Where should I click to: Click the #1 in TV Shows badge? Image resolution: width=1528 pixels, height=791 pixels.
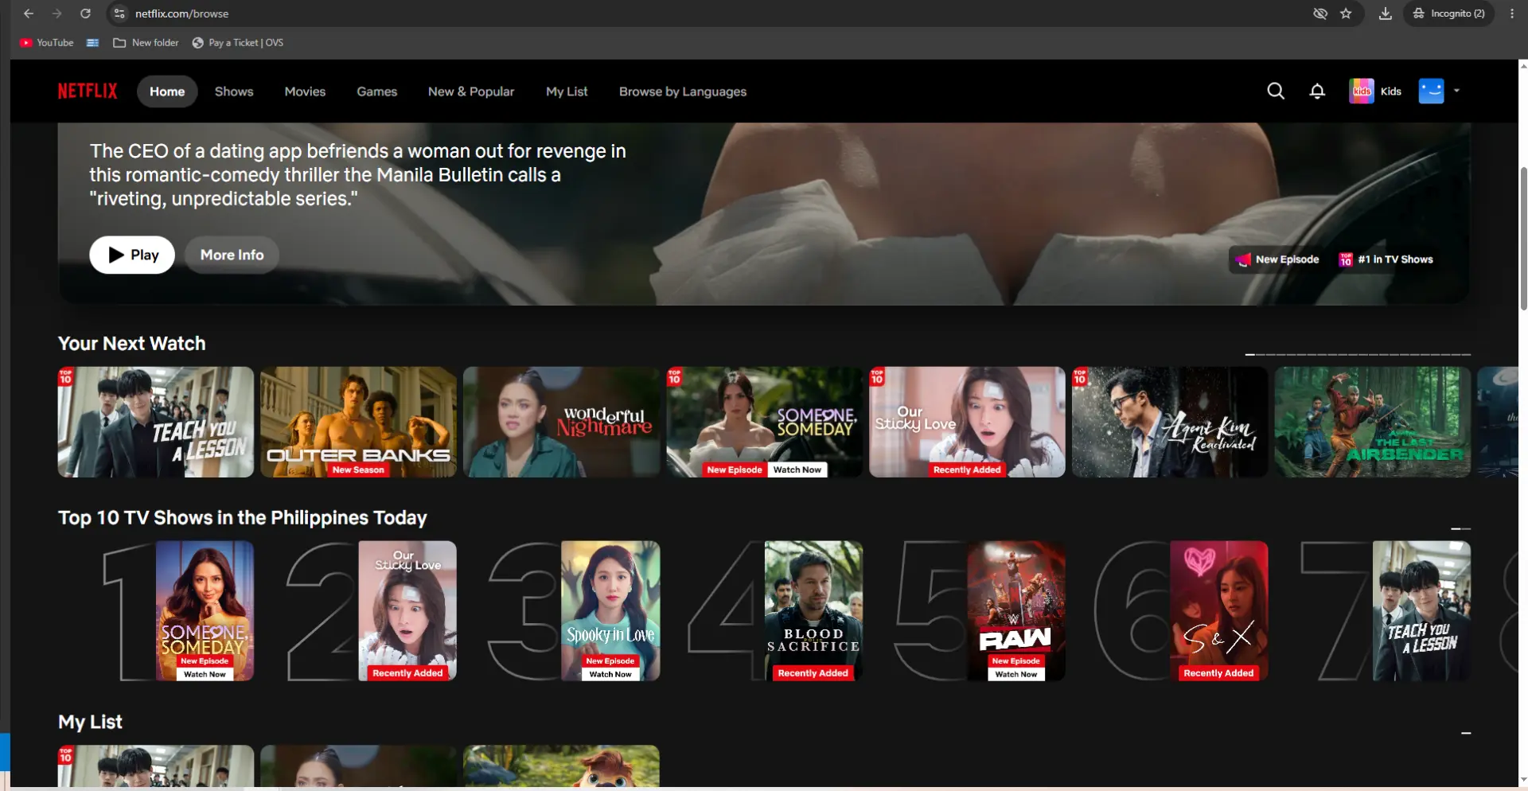coord(1386,259)
